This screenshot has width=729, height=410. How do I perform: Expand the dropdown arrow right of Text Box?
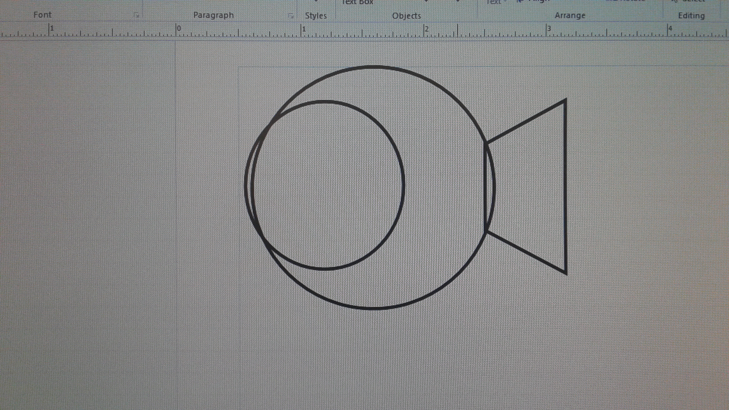[x=426, y=1]
